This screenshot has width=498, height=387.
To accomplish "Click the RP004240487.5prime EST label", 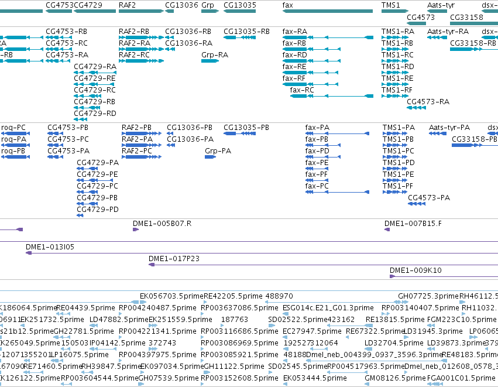I will coord(157,308).
